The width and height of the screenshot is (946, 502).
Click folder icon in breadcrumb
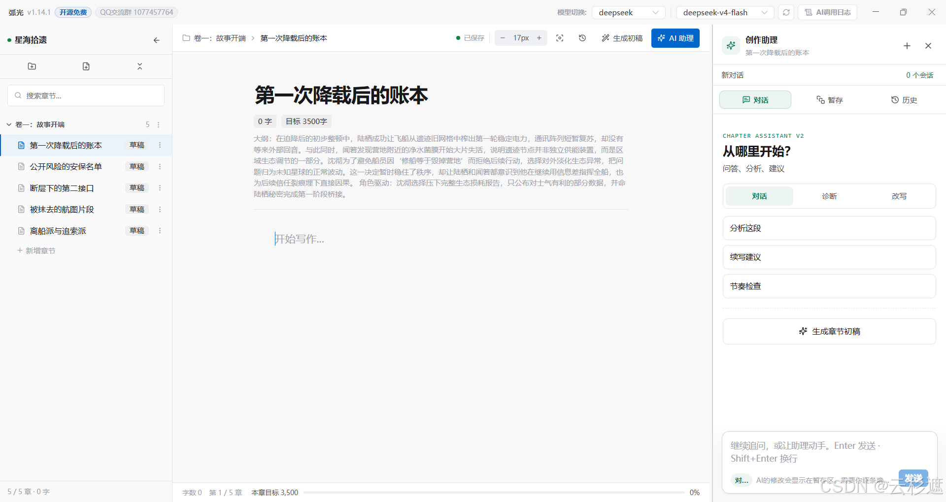[186, 38]
